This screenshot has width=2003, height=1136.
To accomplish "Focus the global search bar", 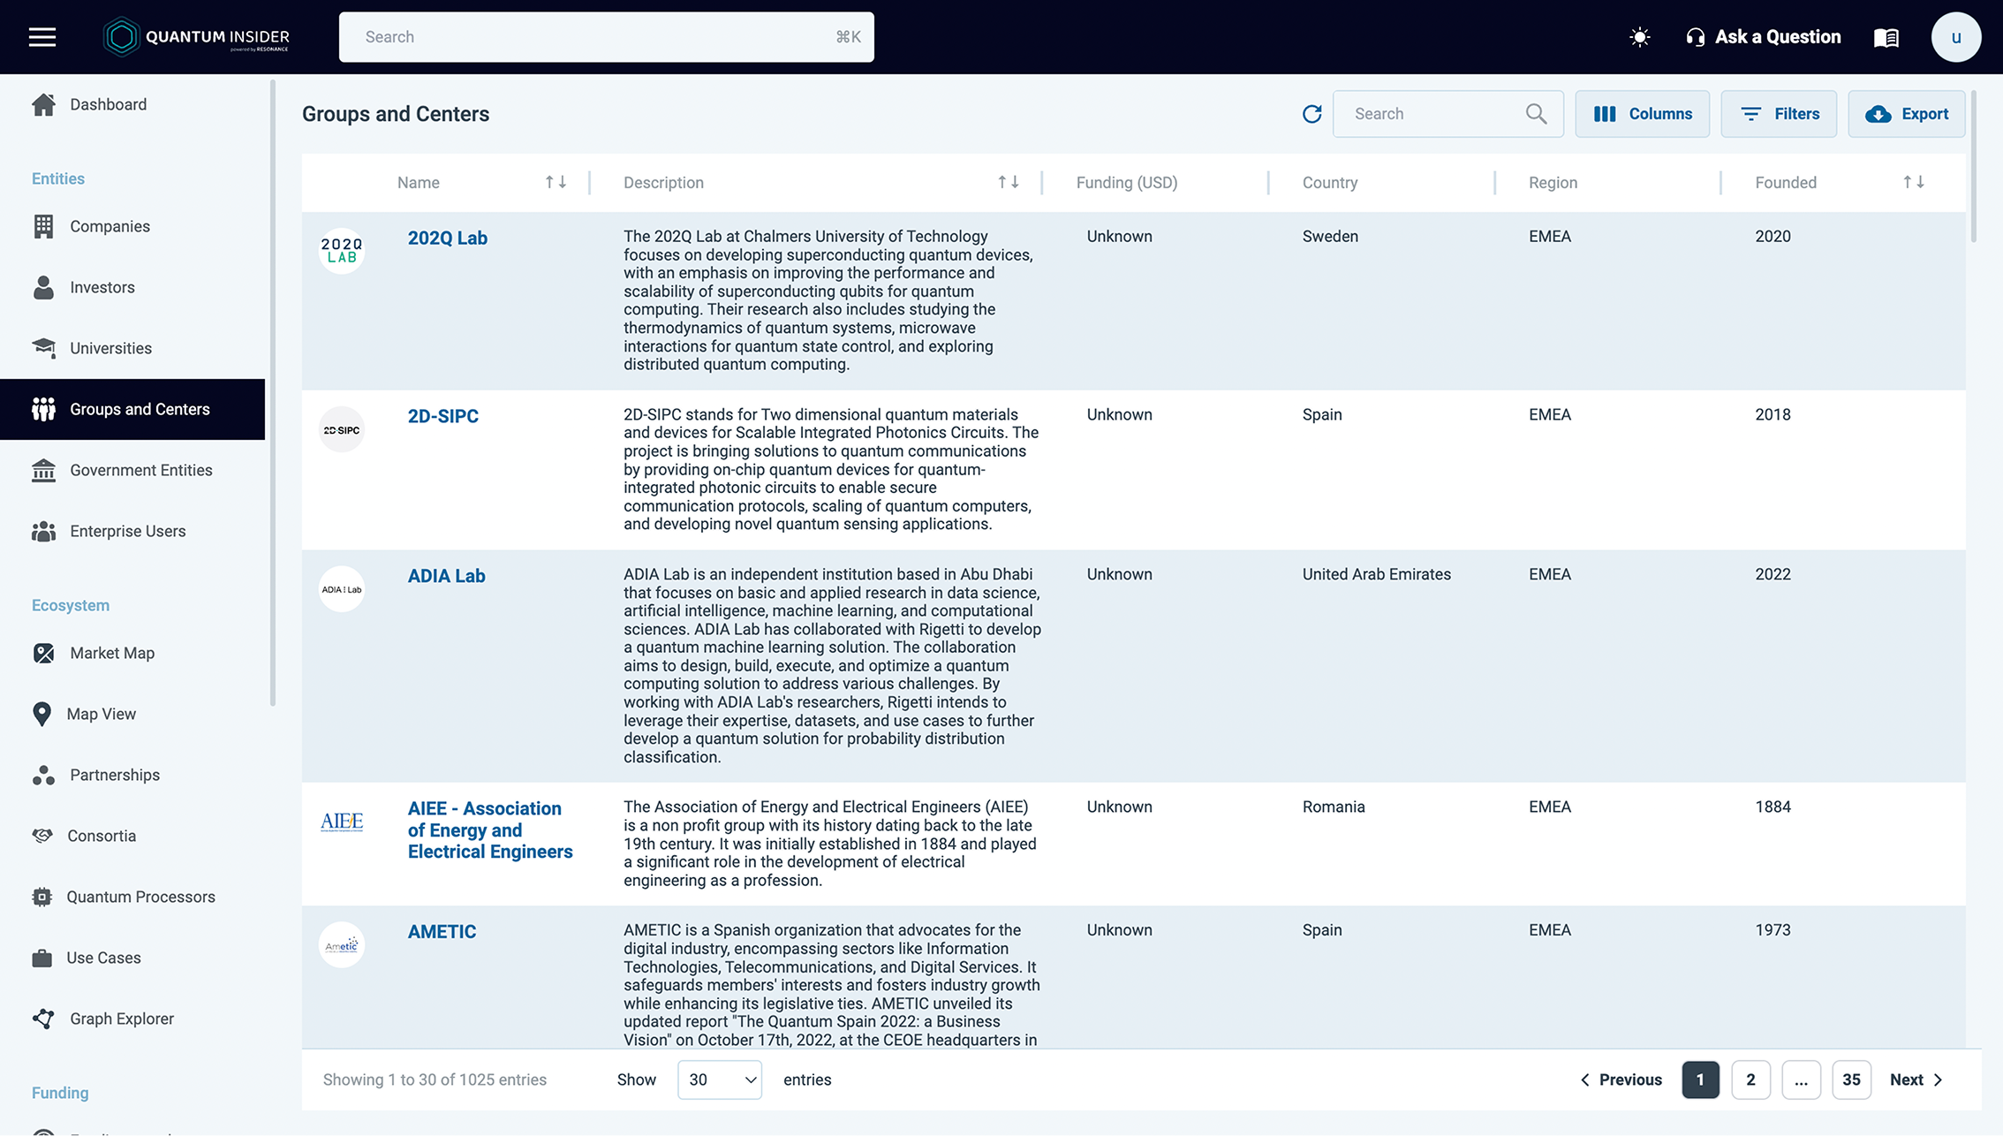I will [607, 37].
